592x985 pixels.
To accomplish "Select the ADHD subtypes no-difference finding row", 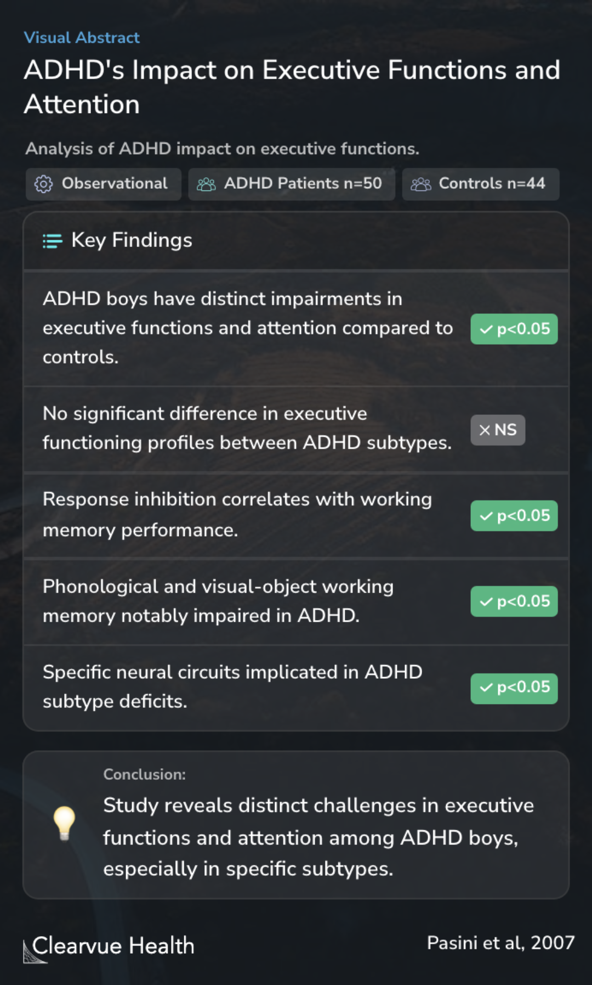I will pyautogui.click(x=296, y=429).
